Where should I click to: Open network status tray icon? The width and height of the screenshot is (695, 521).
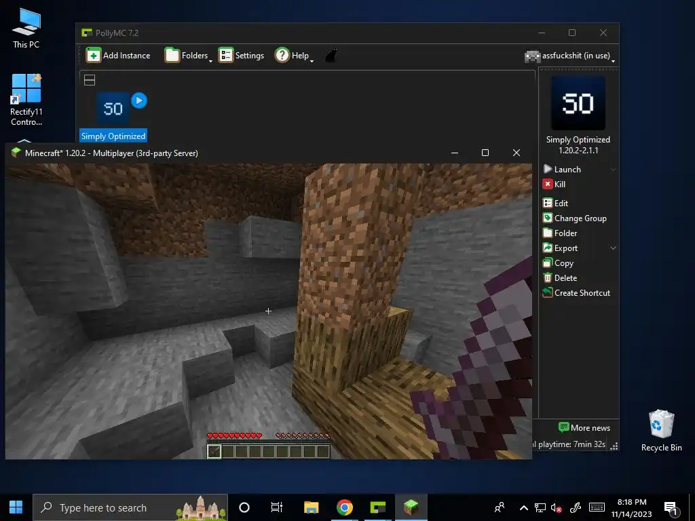540,507
